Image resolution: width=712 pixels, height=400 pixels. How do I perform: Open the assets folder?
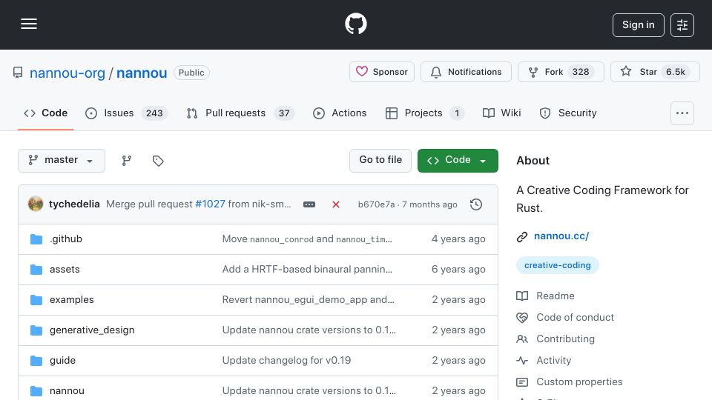coord(65,270)
